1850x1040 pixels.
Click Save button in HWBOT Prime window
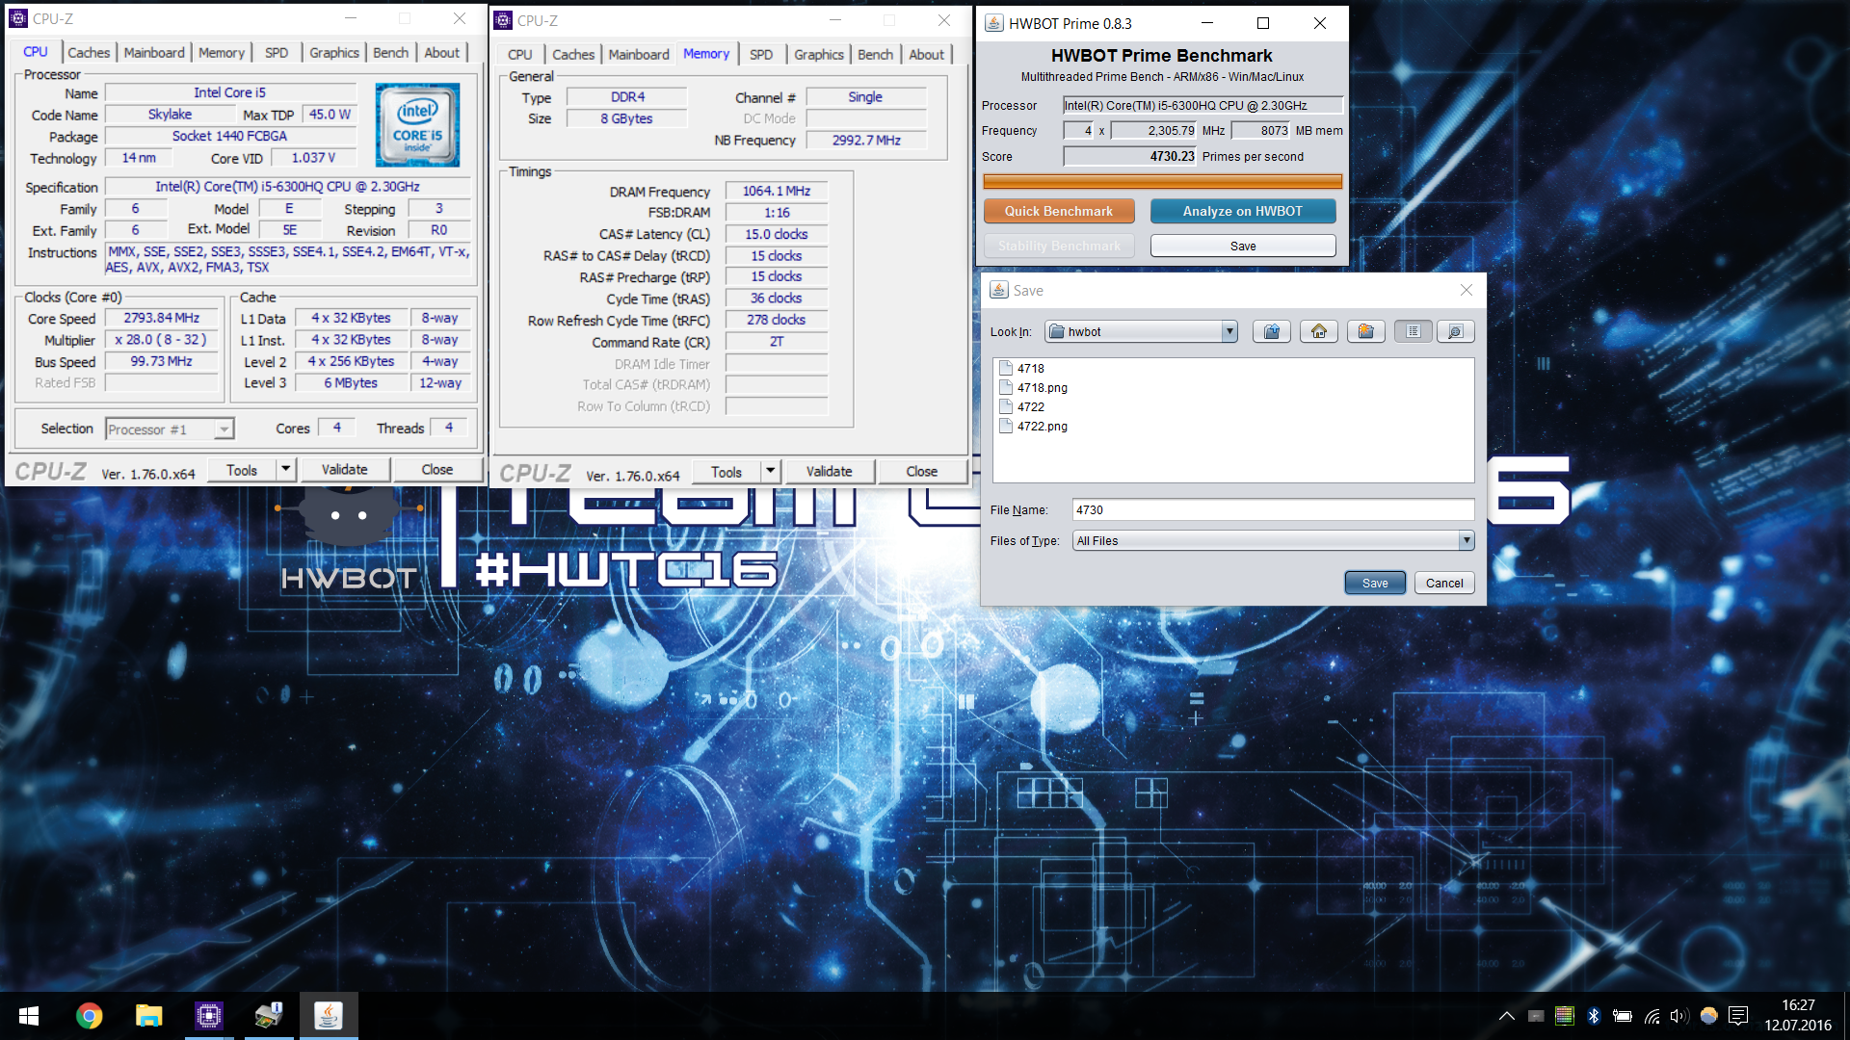point(1243,246)
